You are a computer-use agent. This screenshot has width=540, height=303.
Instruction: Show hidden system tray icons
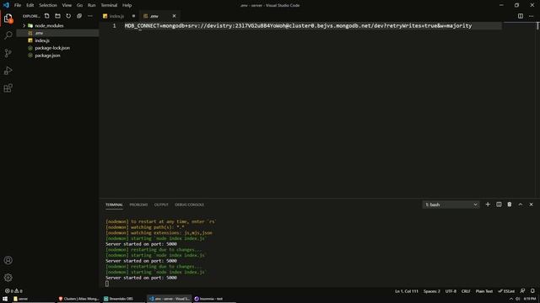(511, 299)
